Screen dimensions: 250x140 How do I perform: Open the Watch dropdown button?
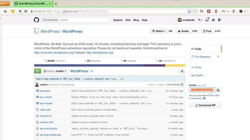159,31
